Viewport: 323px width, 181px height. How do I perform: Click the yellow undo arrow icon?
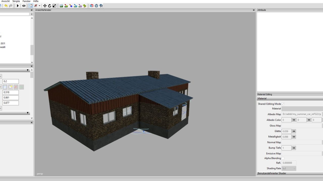[x=6, y=6]
